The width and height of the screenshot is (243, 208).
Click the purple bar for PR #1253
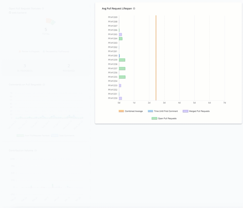click(x=120, y=86)
